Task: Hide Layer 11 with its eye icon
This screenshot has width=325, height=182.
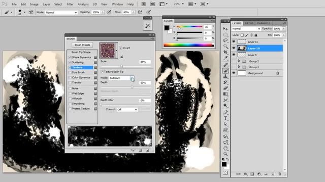Action: point(234,41)
